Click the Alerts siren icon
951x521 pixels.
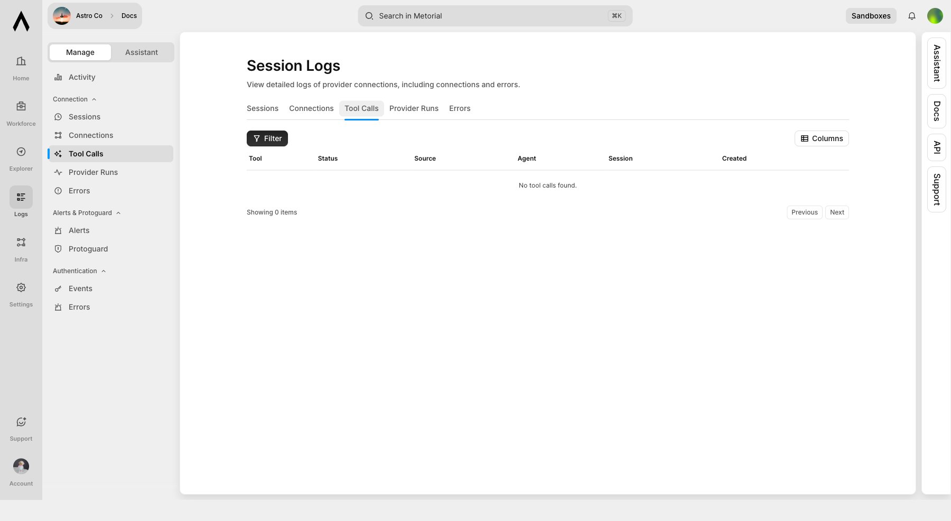click(x=58, y=230)
